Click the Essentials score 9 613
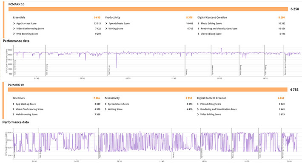 tap(97, 17)
